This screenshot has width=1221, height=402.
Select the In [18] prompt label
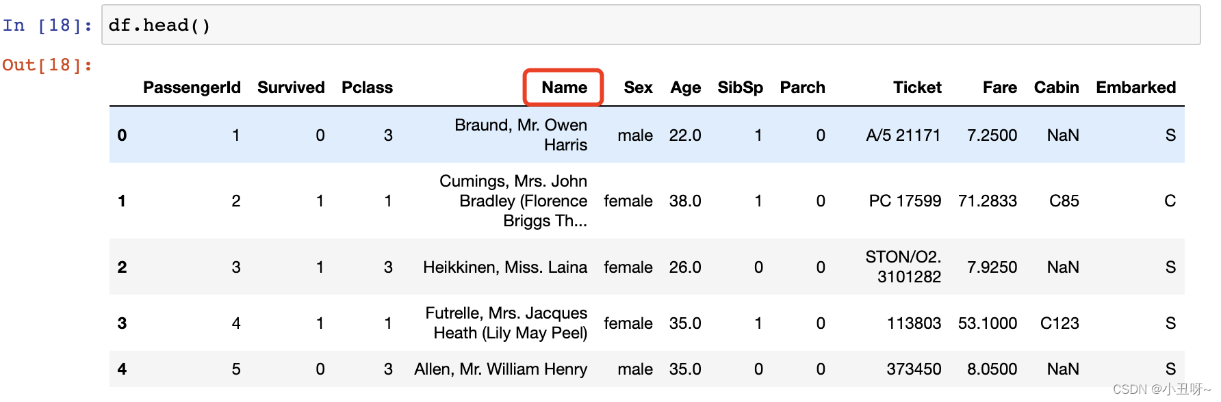pyautogui.click(x=47, y=25)
